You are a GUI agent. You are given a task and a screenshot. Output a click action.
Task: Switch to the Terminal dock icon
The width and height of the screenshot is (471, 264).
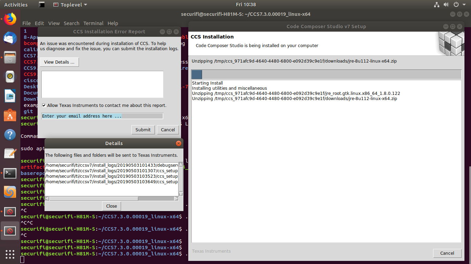10,173
